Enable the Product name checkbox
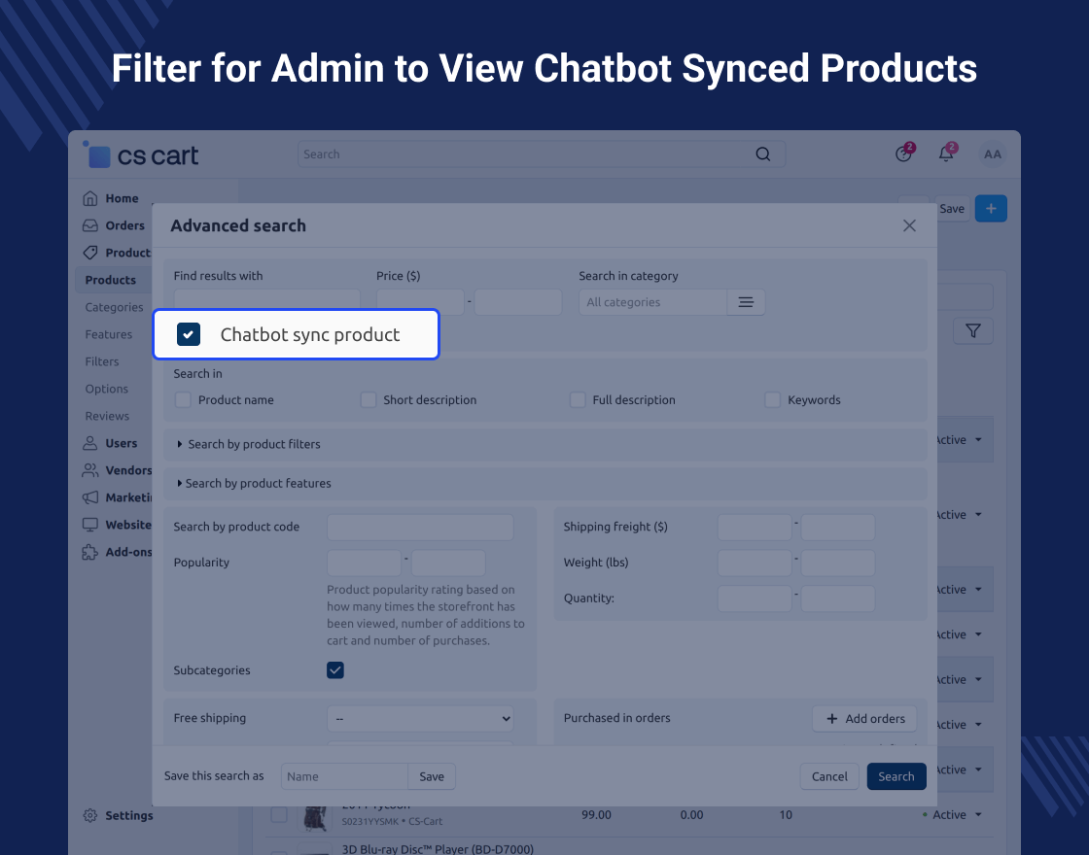The width and height of the screenshot is (1089, 855). 183,400
